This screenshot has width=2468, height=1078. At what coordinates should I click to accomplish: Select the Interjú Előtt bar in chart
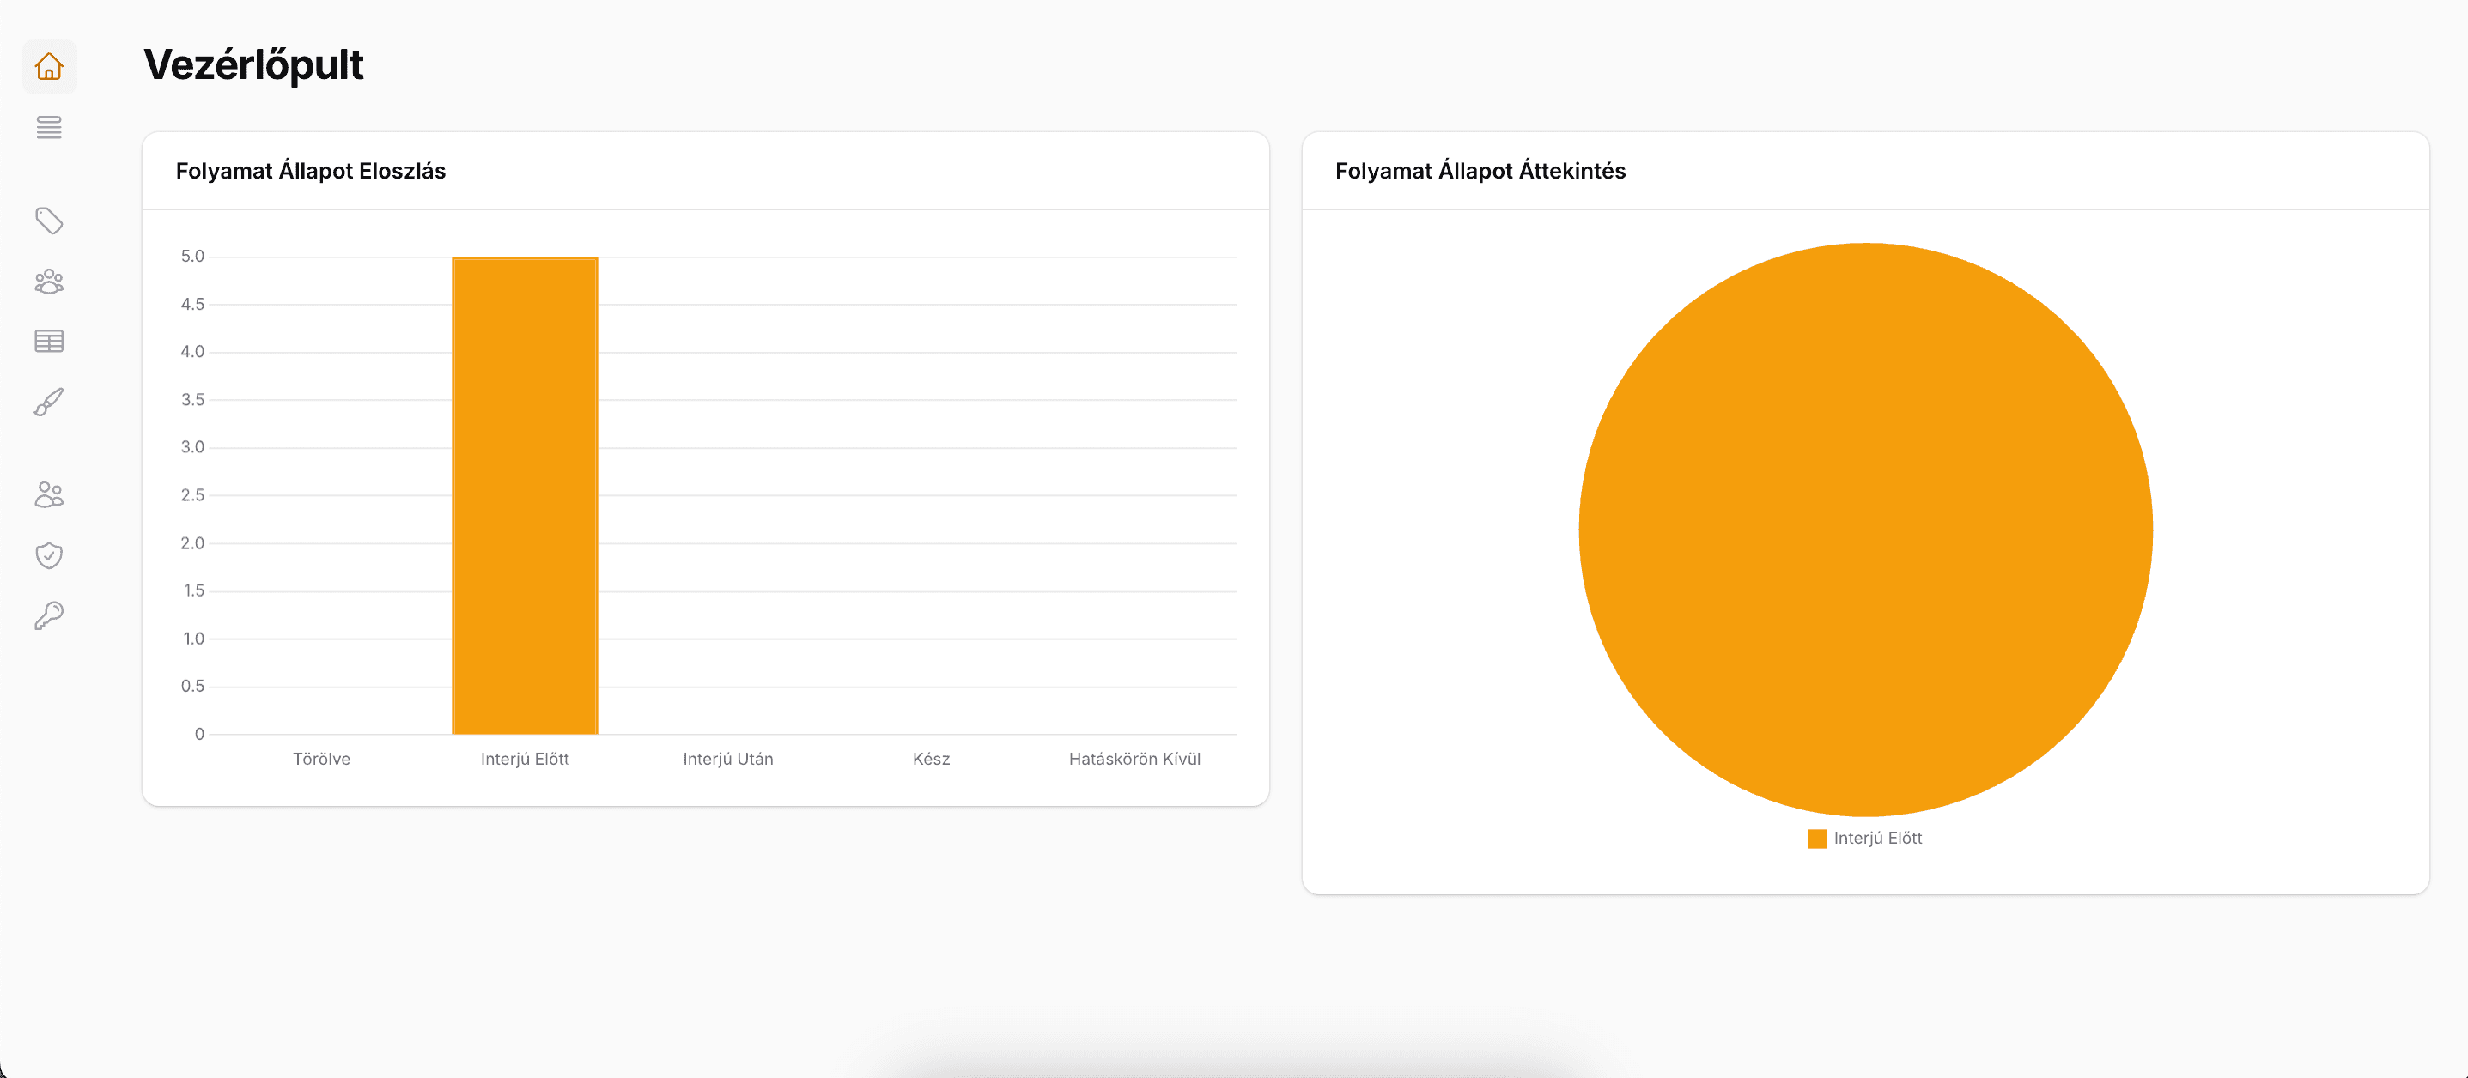[524, 493]
